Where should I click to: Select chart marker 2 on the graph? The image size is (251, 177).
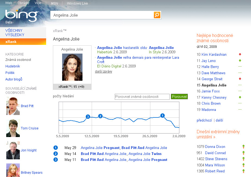(100, 116)
